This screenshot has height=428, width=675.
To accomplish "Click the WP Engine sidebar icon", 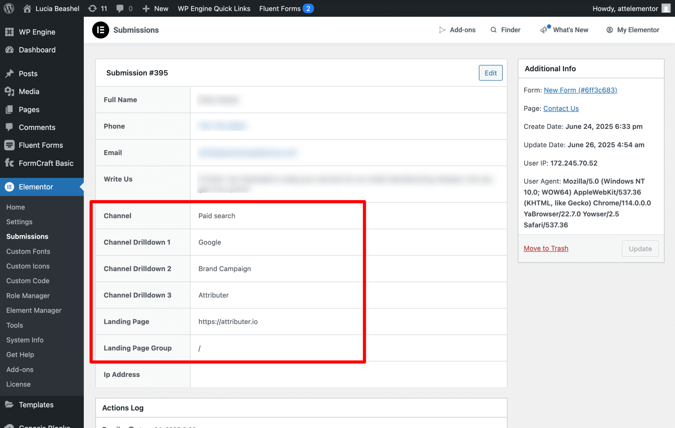I will [x=10, y=32].
